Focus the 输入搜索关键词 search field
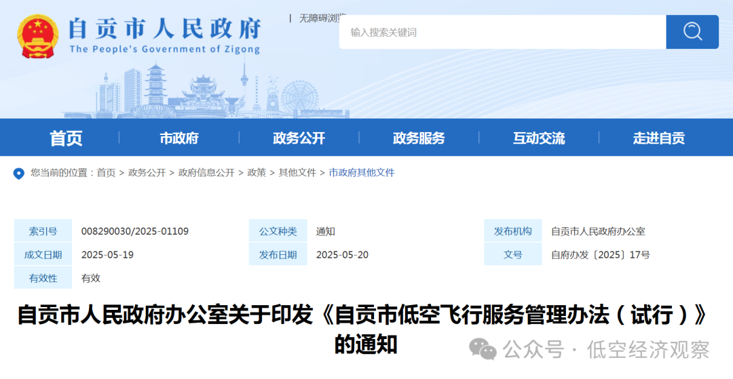 click(502, 32)
